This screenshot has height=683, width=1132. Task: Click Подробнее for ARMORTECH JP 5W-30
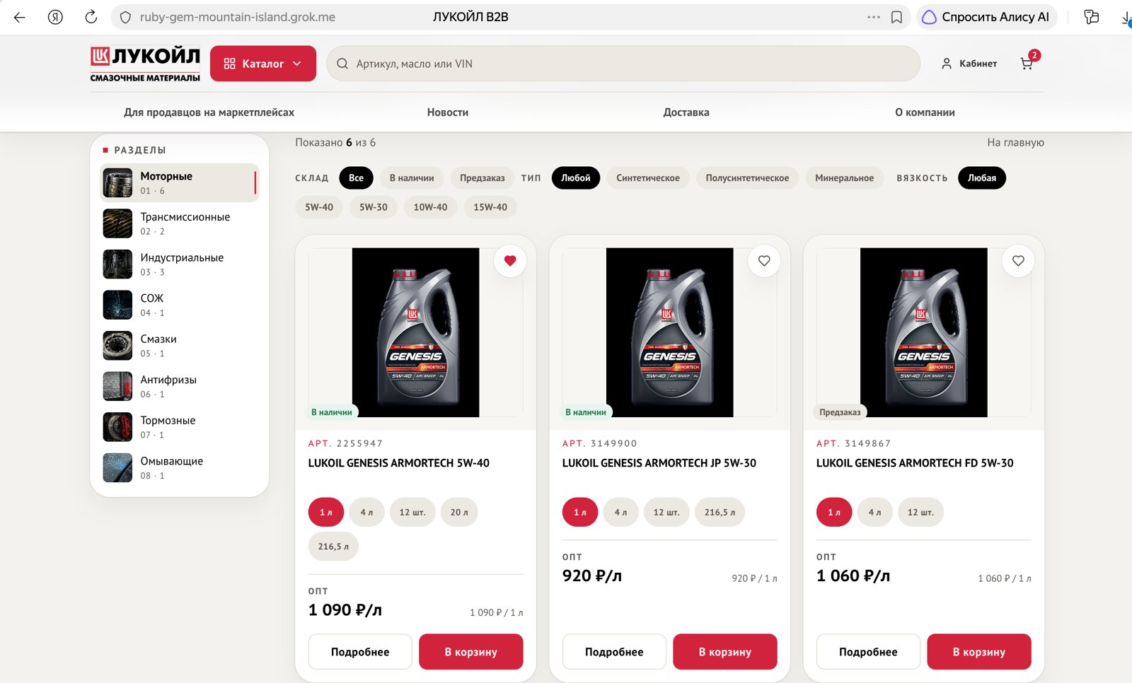pyautogui.click(x=614, y=652)
